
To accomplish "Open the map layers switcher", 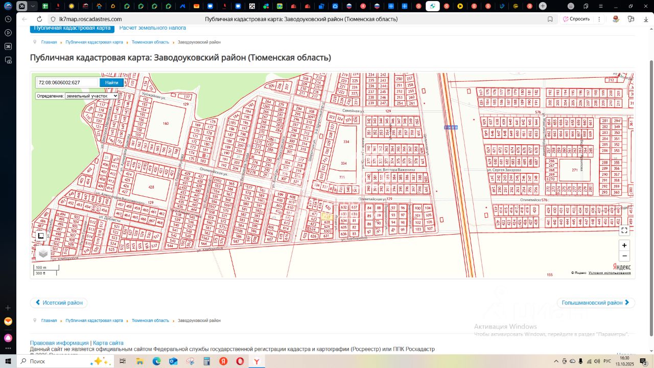I will (43, 253).
